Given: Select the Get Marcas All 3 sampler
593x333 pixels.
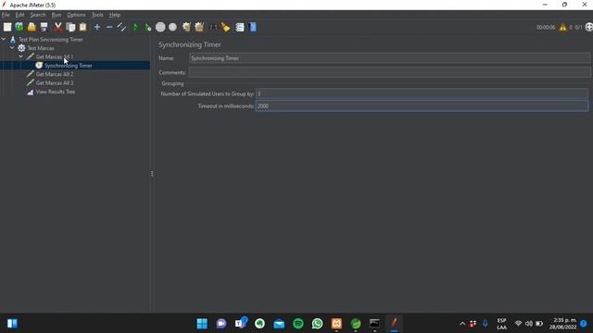Looking at the screenshot, I should coord(55,82).
